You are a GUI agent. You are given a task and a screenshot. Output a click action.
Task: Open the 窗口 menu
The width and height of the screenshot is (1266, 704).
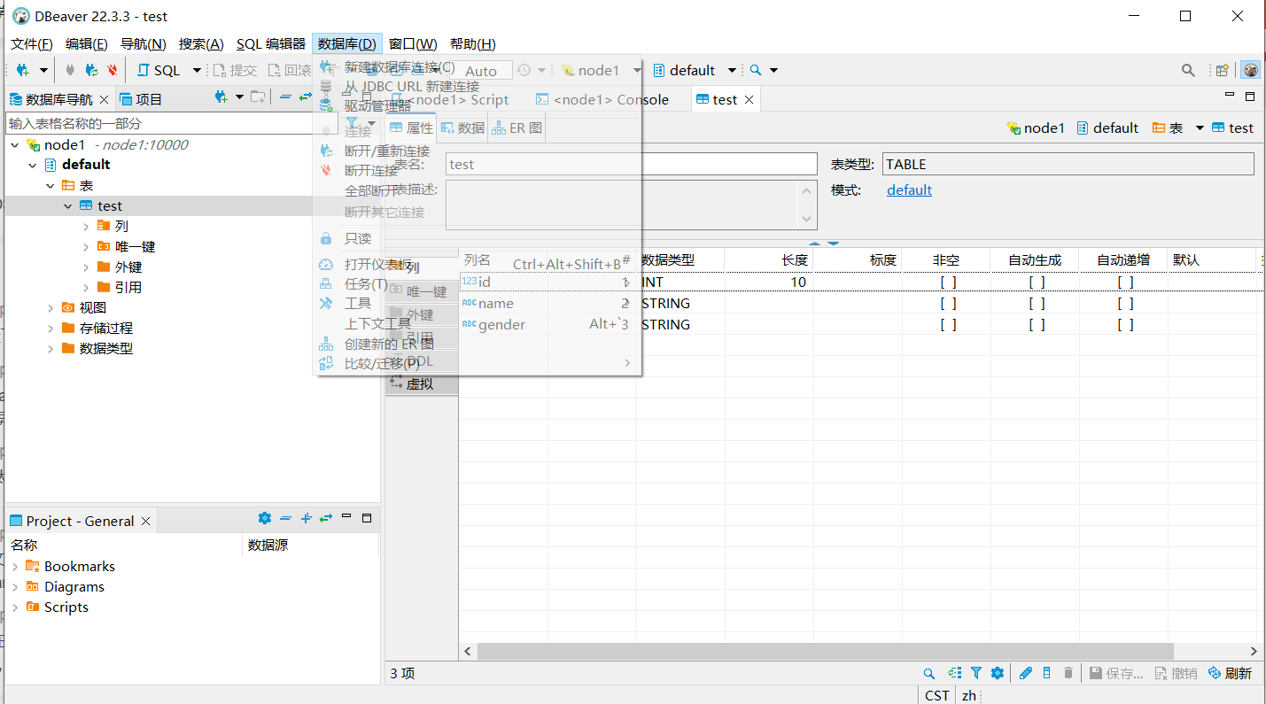click(413, 44)
